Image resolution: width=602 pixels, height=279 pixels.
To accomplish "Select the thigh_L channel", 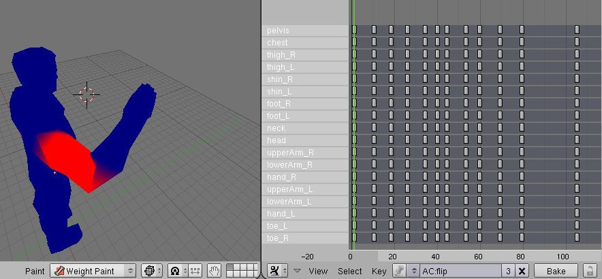I will (x=305, y=67).
